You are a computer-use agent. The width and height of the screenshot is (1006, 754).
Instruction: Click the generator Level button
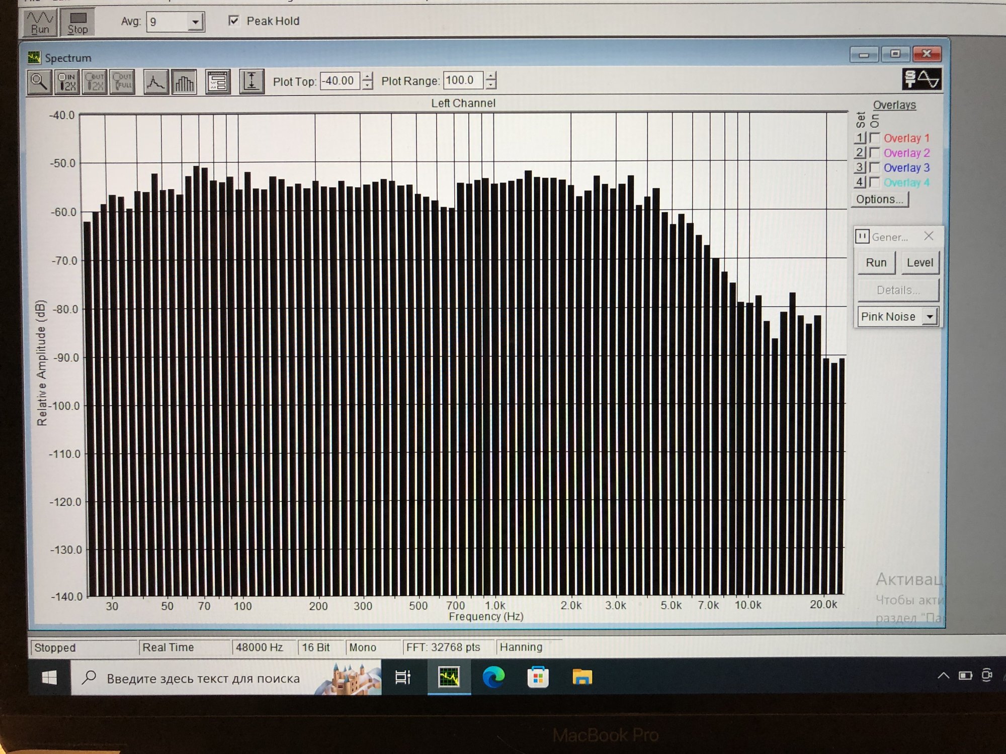(919, 263)
